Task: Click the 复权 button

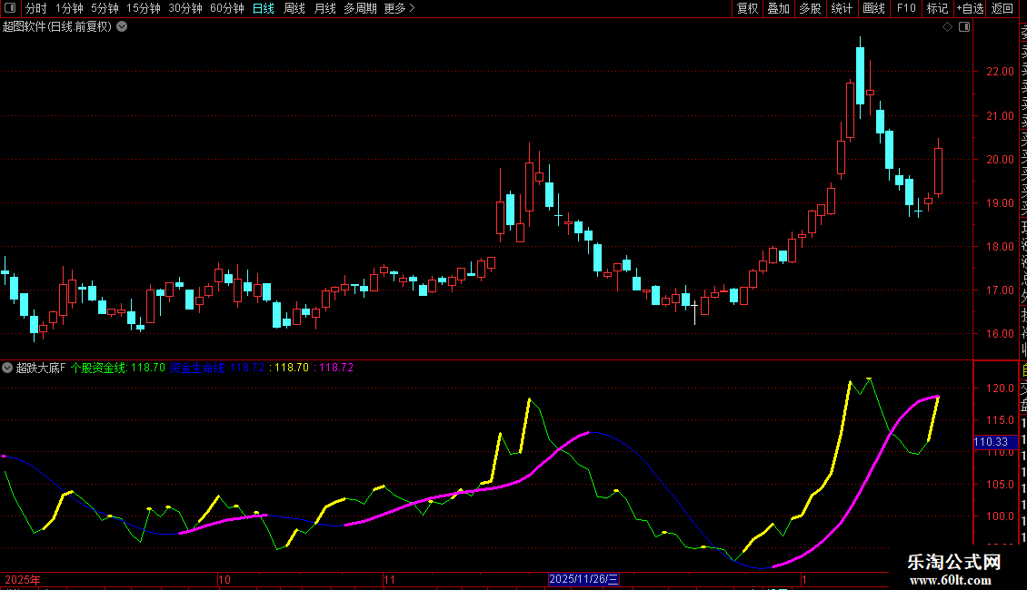Action: pyautogui.click(x=747, y=8)
